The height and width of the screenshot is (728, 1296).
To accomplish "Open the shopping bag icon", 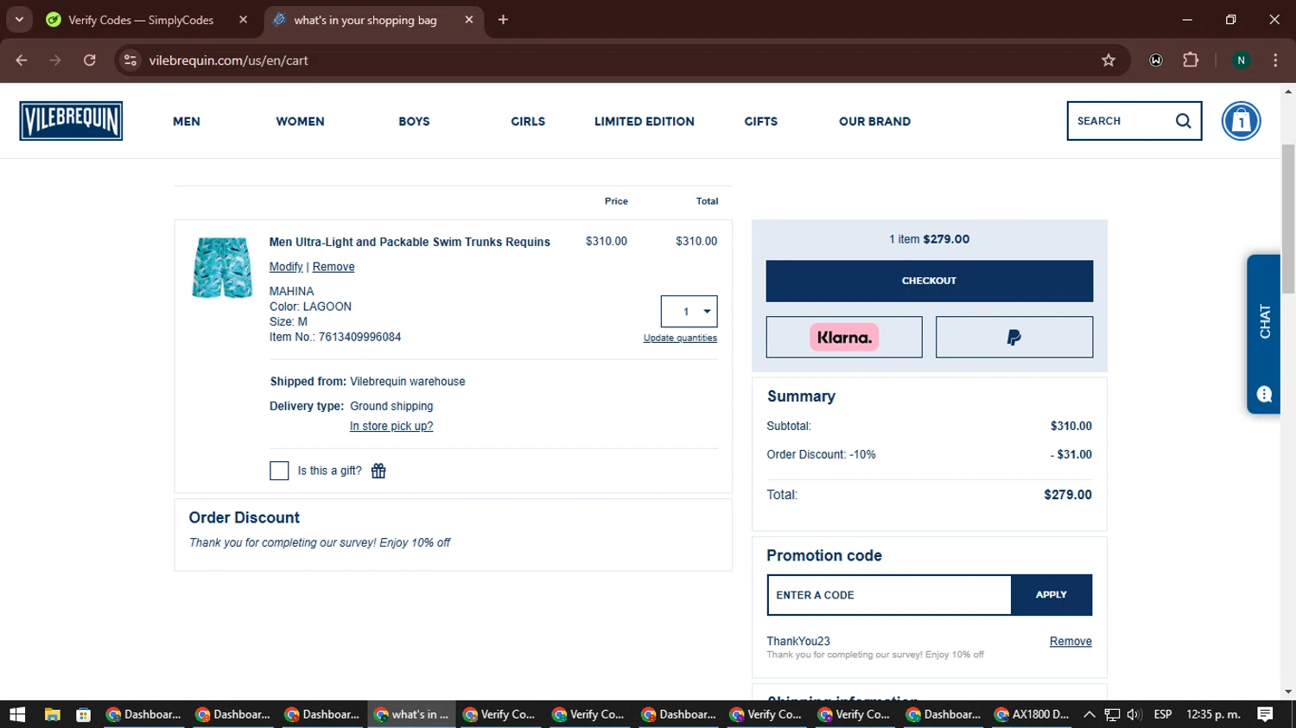I will [x=1241, y=121].
